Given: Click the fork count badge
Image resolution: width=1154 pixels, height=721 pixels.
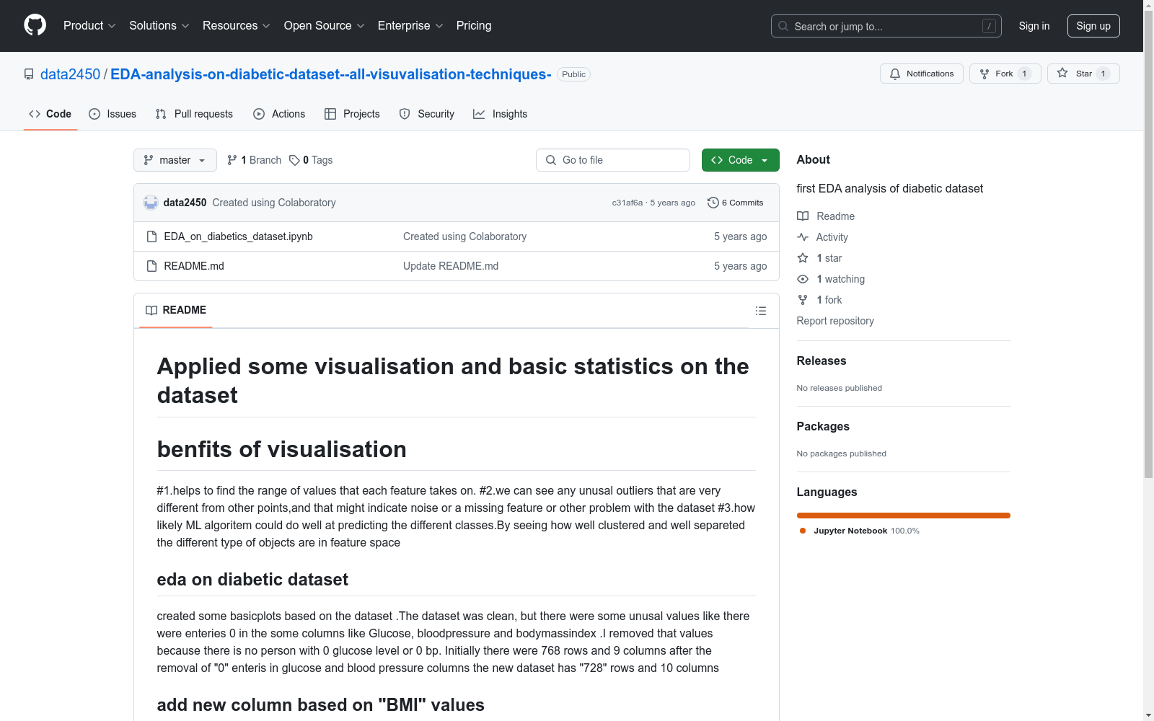Looking at the screenshot, I should click(x=1024, y=74).
